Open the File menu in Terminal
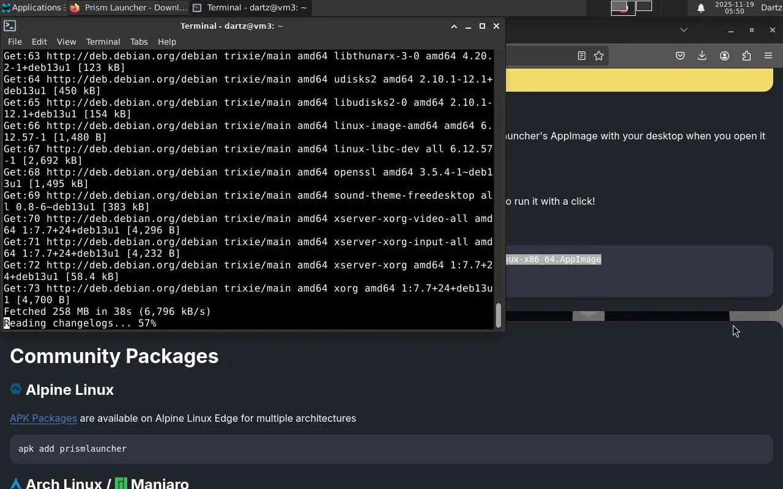The width and height of the screenshot is (783, 489). coord(15,42)
